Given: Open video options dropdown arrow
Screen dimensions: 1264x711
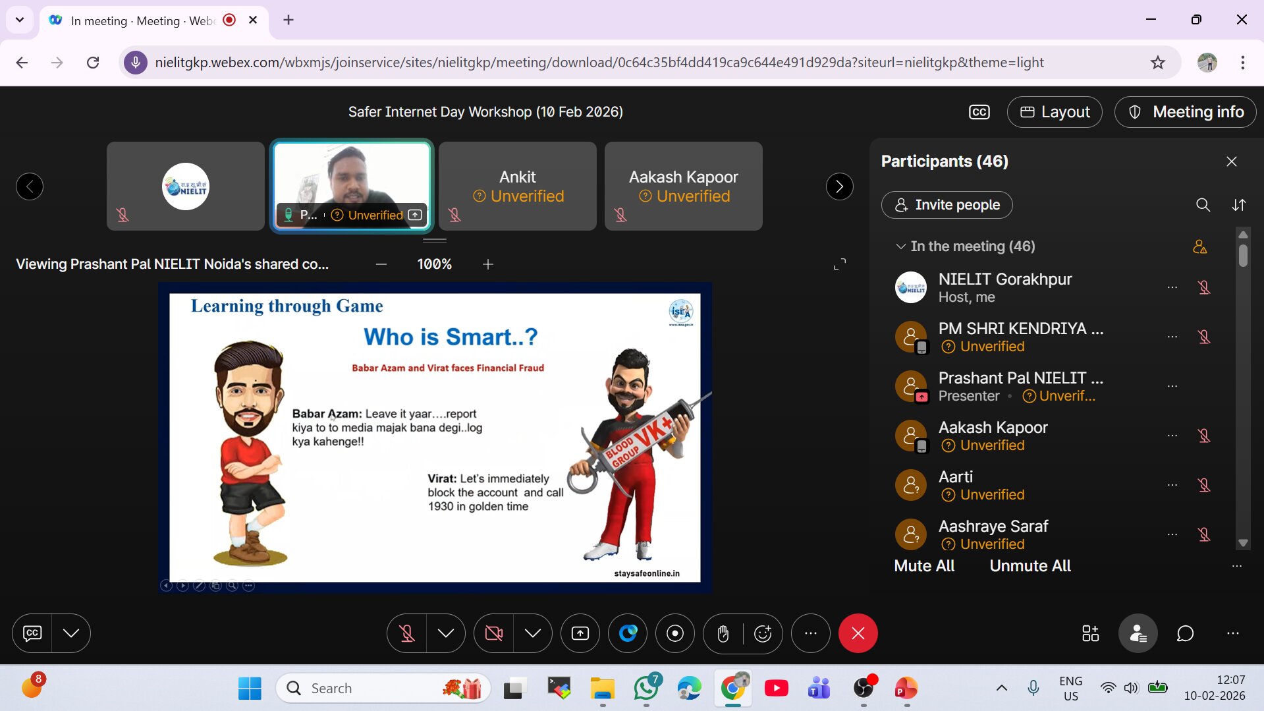Looking at the screenshot, I should tap(533, 633).
